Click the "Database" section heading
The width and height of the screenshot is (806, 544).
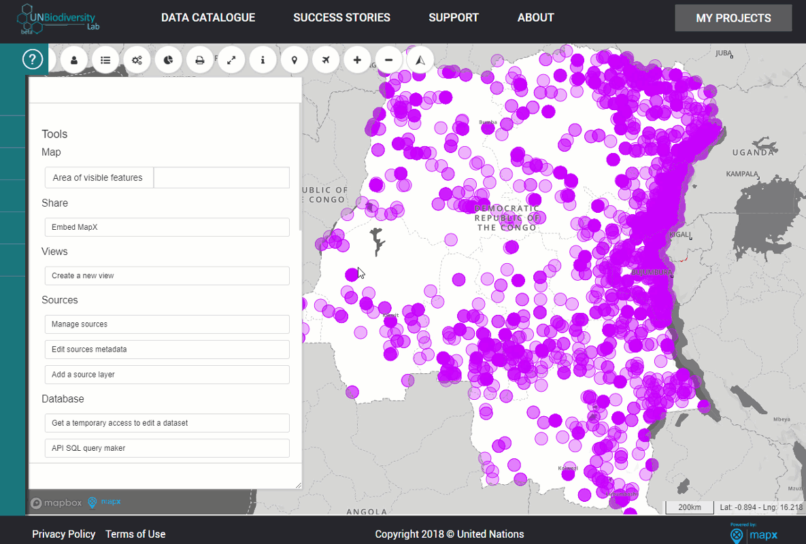tap(63, 399)
